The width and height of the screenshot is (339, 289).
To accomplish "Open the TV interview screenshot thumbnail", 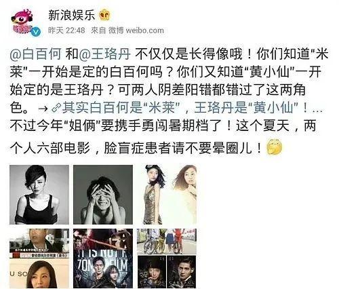I will click(x=39, y=258).
